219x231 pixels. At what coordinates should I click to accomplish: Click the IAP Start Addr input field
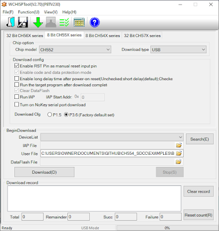93,97
